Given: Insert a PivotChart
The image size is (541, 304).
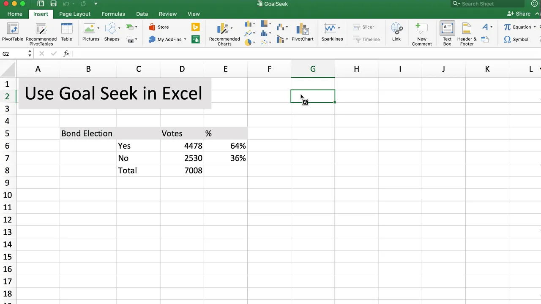Looking at the screenshot, I should point(302,33).
